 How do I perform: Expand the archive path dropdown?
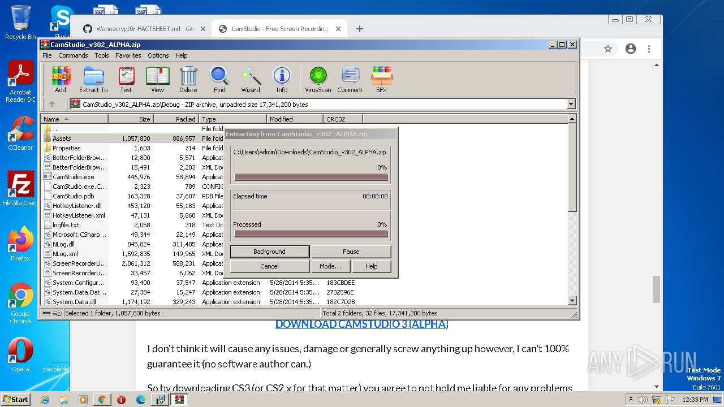coord(571,104)
